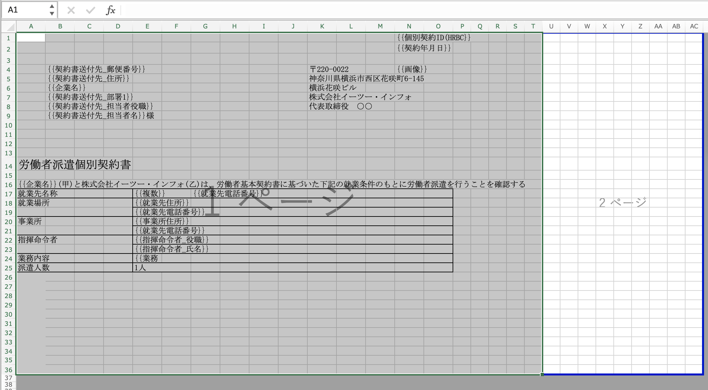This screenshot has width=708, height=390.
Task: Click the confirm checkmark icon in formula bar
Action: point(90,10)
